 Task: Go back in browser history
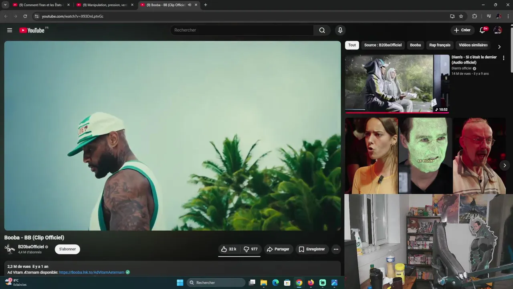pos(6,16)
